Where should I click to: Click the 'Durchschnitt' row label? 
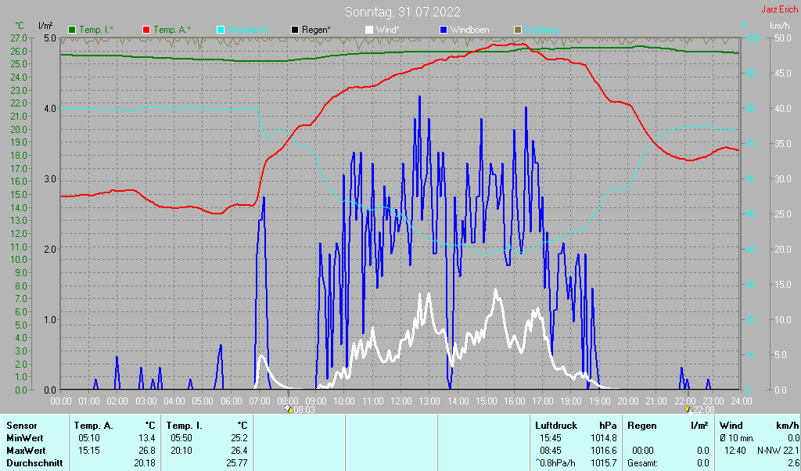(34, 463)
